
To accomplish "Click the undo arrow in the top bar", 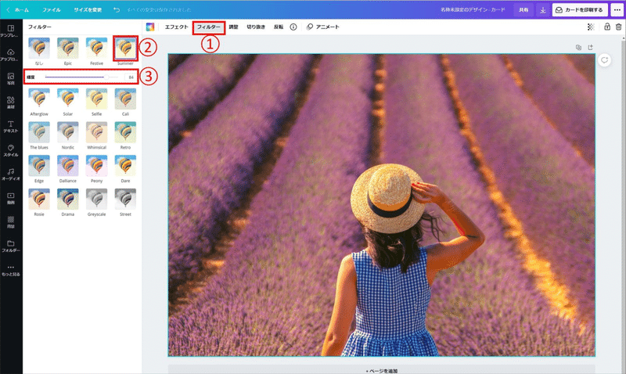I will [117, 9].
